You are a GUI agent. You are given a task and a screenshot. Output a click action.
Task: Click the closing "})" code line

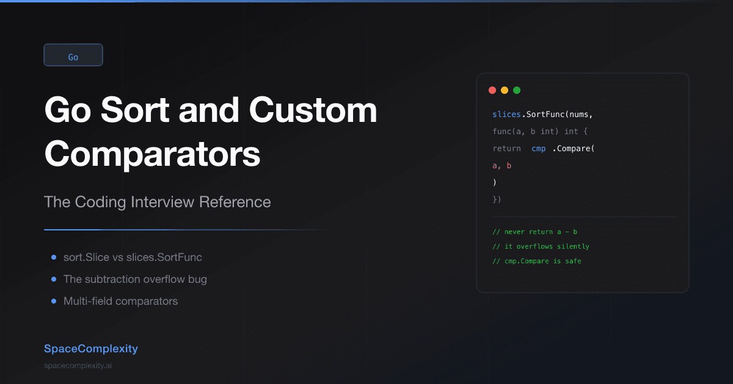497,199
